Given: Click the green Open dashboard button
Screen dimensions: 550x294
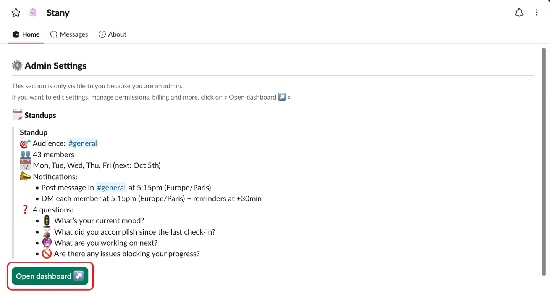Looking at the screenshot, I should click(50, 276).
